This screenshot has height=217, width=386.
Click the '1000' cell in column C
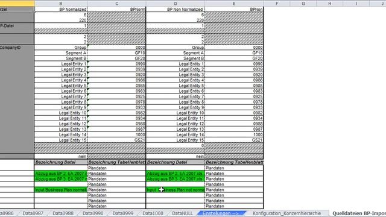pos(116,134)
